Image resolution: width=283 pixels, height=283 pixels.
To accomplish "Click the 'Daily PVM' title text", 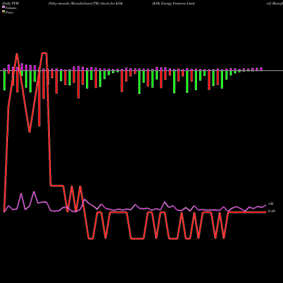I will [11, 3].
